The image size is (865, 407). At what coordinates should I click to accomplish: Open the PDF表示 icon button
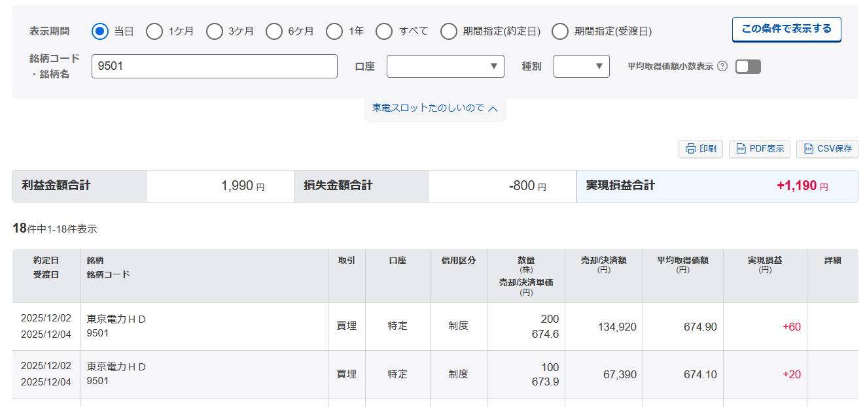741,149
